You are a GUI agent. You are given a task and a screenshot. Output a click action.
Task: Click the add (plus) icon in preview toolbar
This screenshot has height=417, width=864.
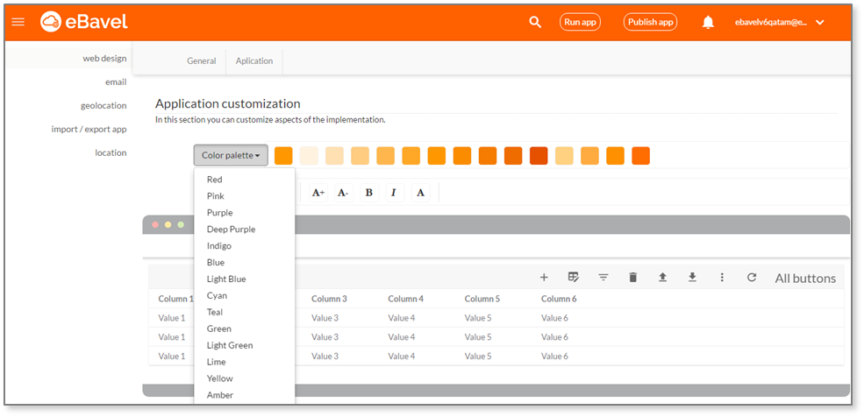544,277
